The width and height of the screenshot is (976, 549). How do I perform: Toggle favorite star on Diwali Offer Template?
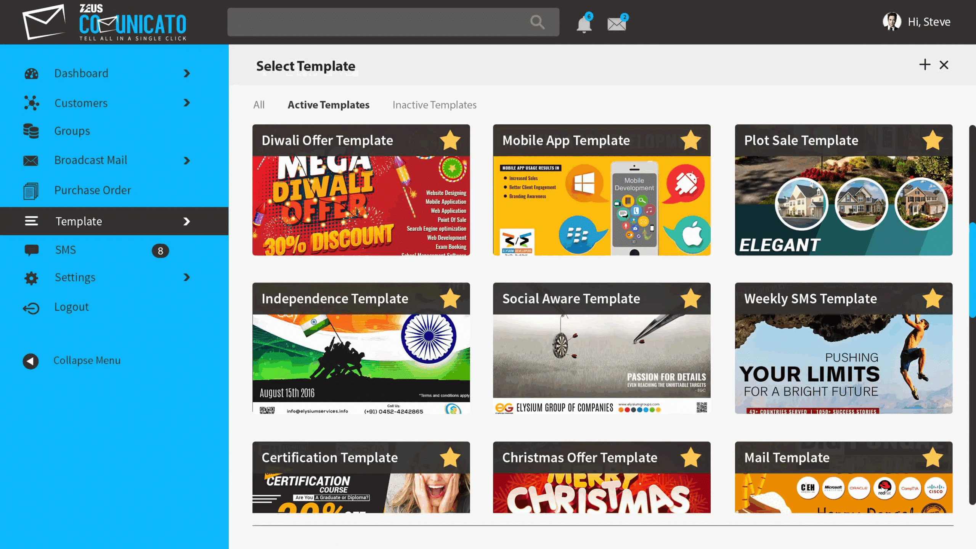pos(450,140)
